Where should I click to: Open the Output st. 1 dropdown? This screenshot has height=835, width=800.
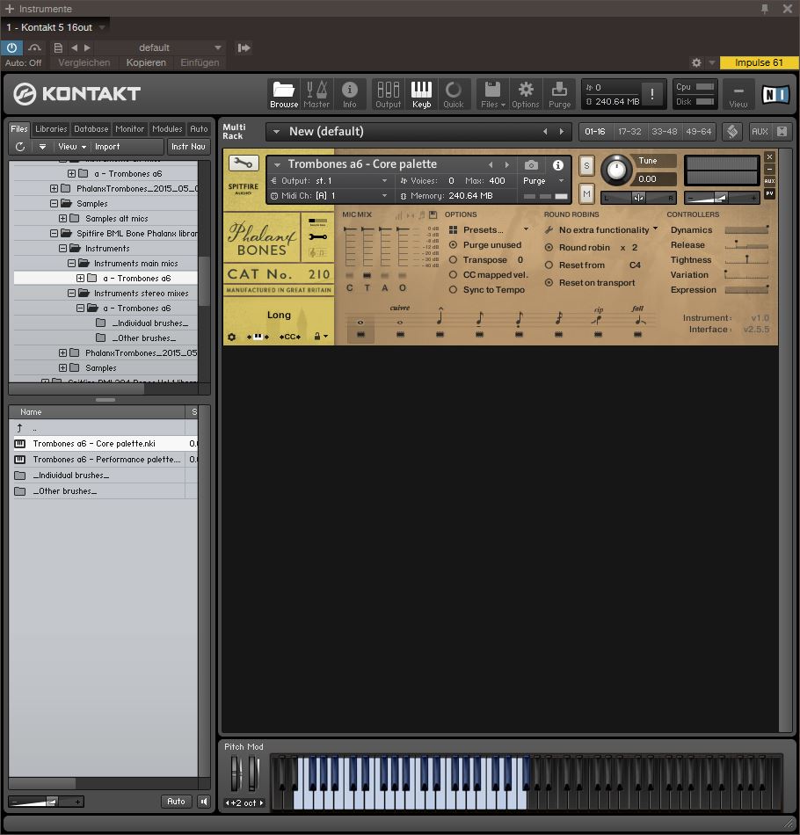(384, 181)
